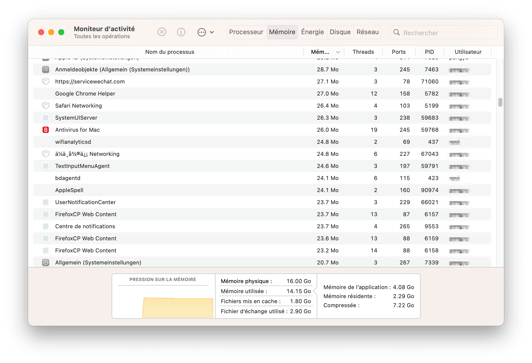Click Mémoire résidente value 2.29 Go
This screenshot has height=363, width=532.
click(404, 296)
